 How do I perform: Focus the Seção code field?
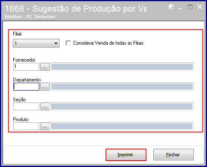[26, 107]
